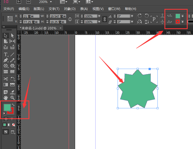
Task: Switch to Normal view mode
Action: click(x=6, y=132)
